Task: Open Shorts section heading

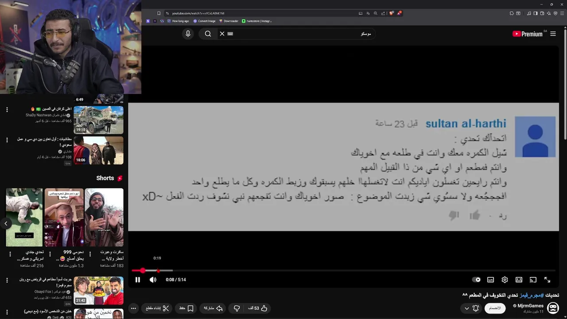Action: coord(109,178)
